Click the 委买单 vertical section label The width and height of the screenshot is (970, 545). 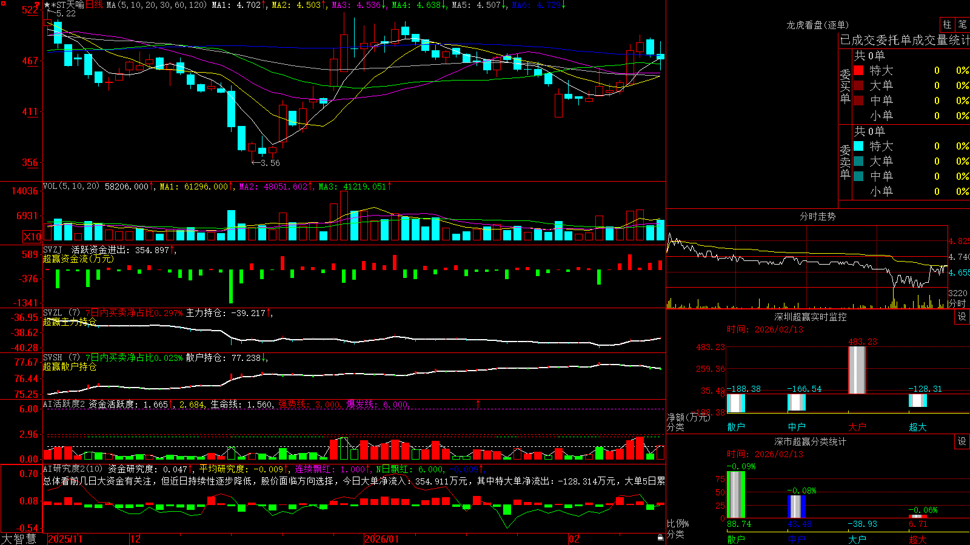coord(845,86)
